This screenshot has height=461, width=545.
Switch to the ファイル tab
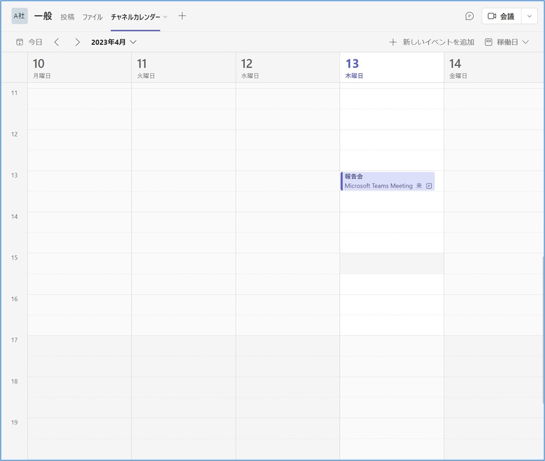(92, 17)
